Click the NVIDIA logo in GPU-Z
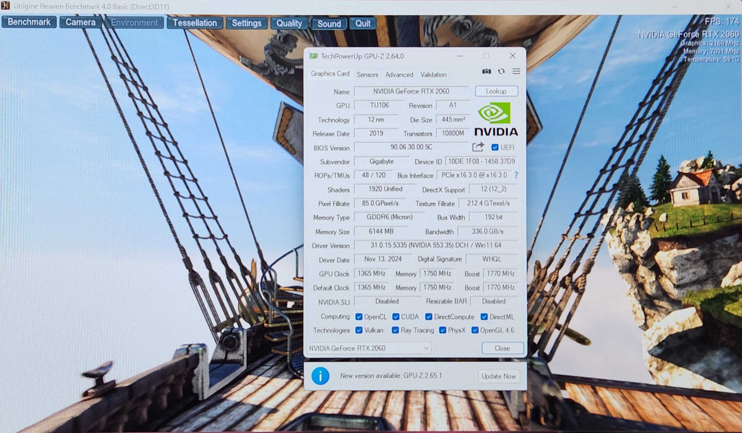Image resolution: width=742 pixels, height=433 pixels. [496, 120]
